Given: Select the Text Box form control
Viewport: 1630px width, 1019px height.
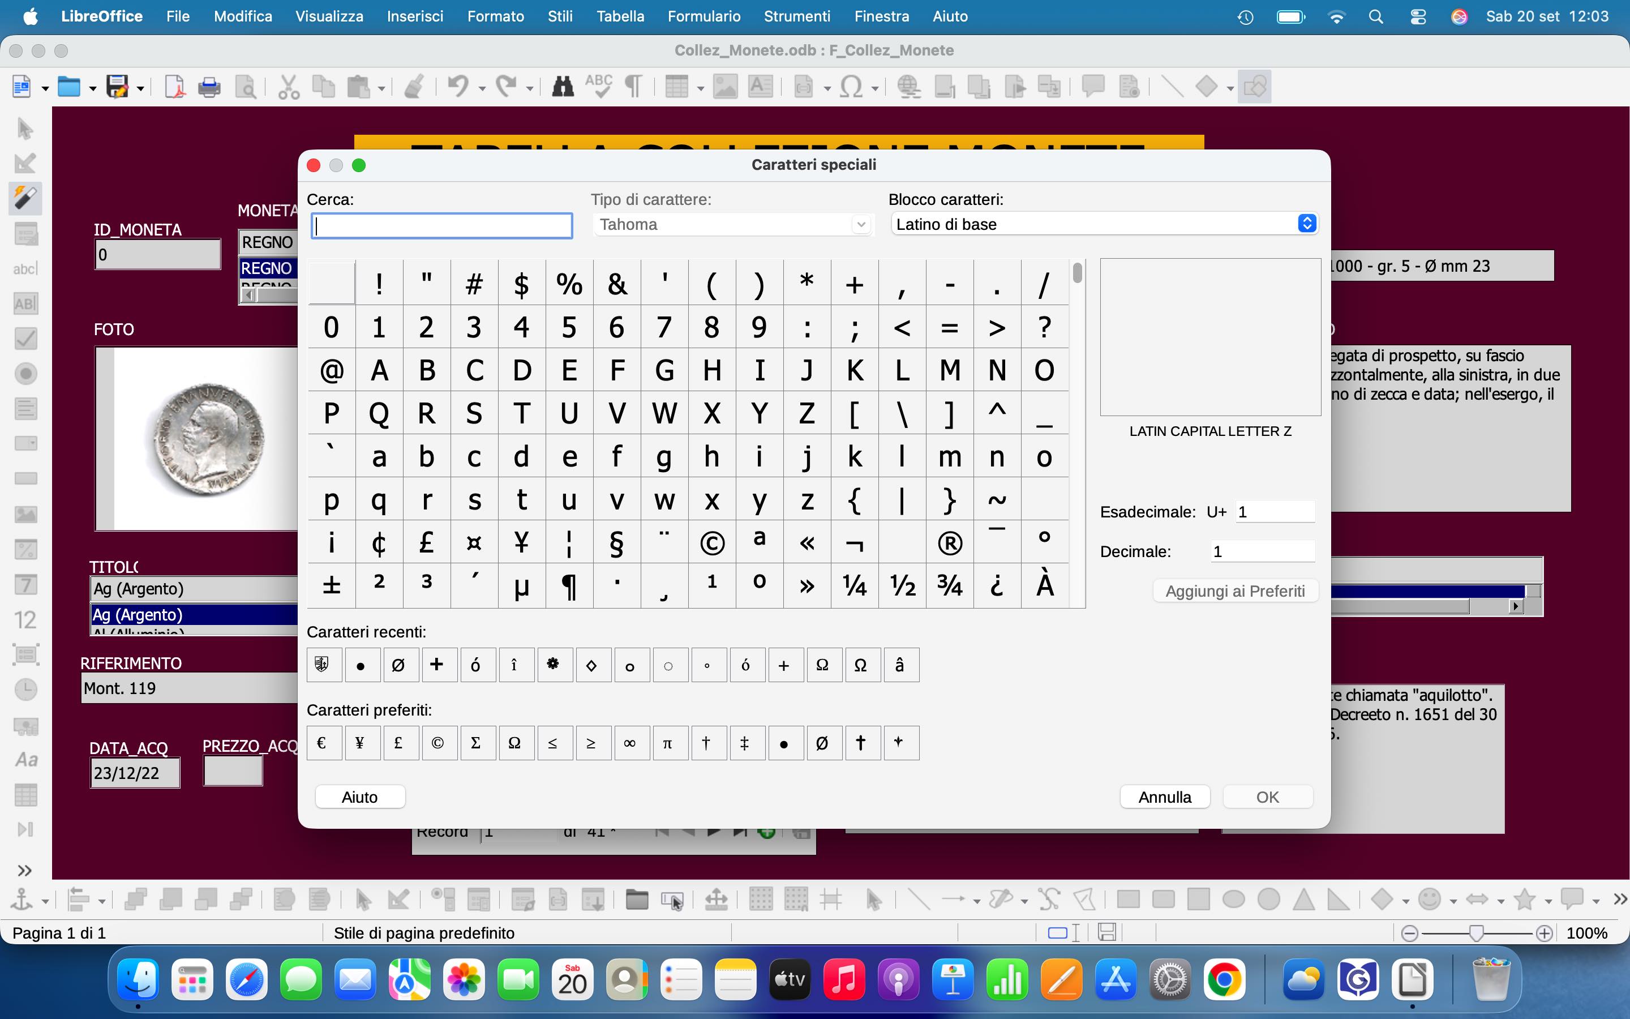Looking at the screenshot, I should click(x=25, y=303).
